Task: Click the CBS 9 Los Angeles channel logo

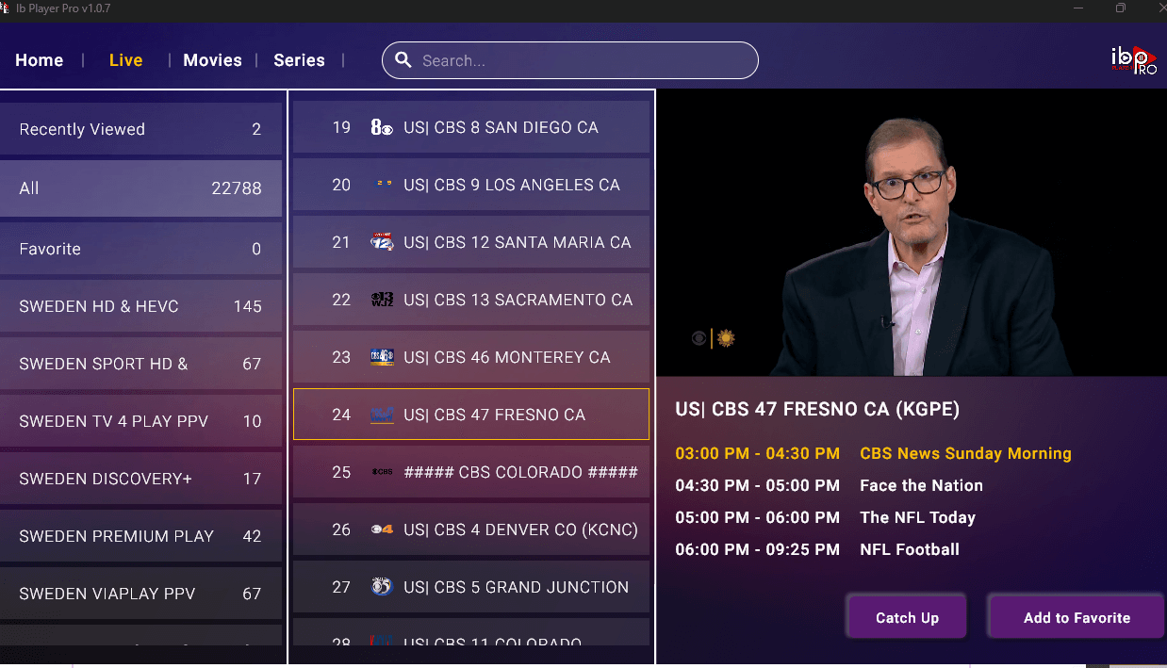Action: coord(383,185)
